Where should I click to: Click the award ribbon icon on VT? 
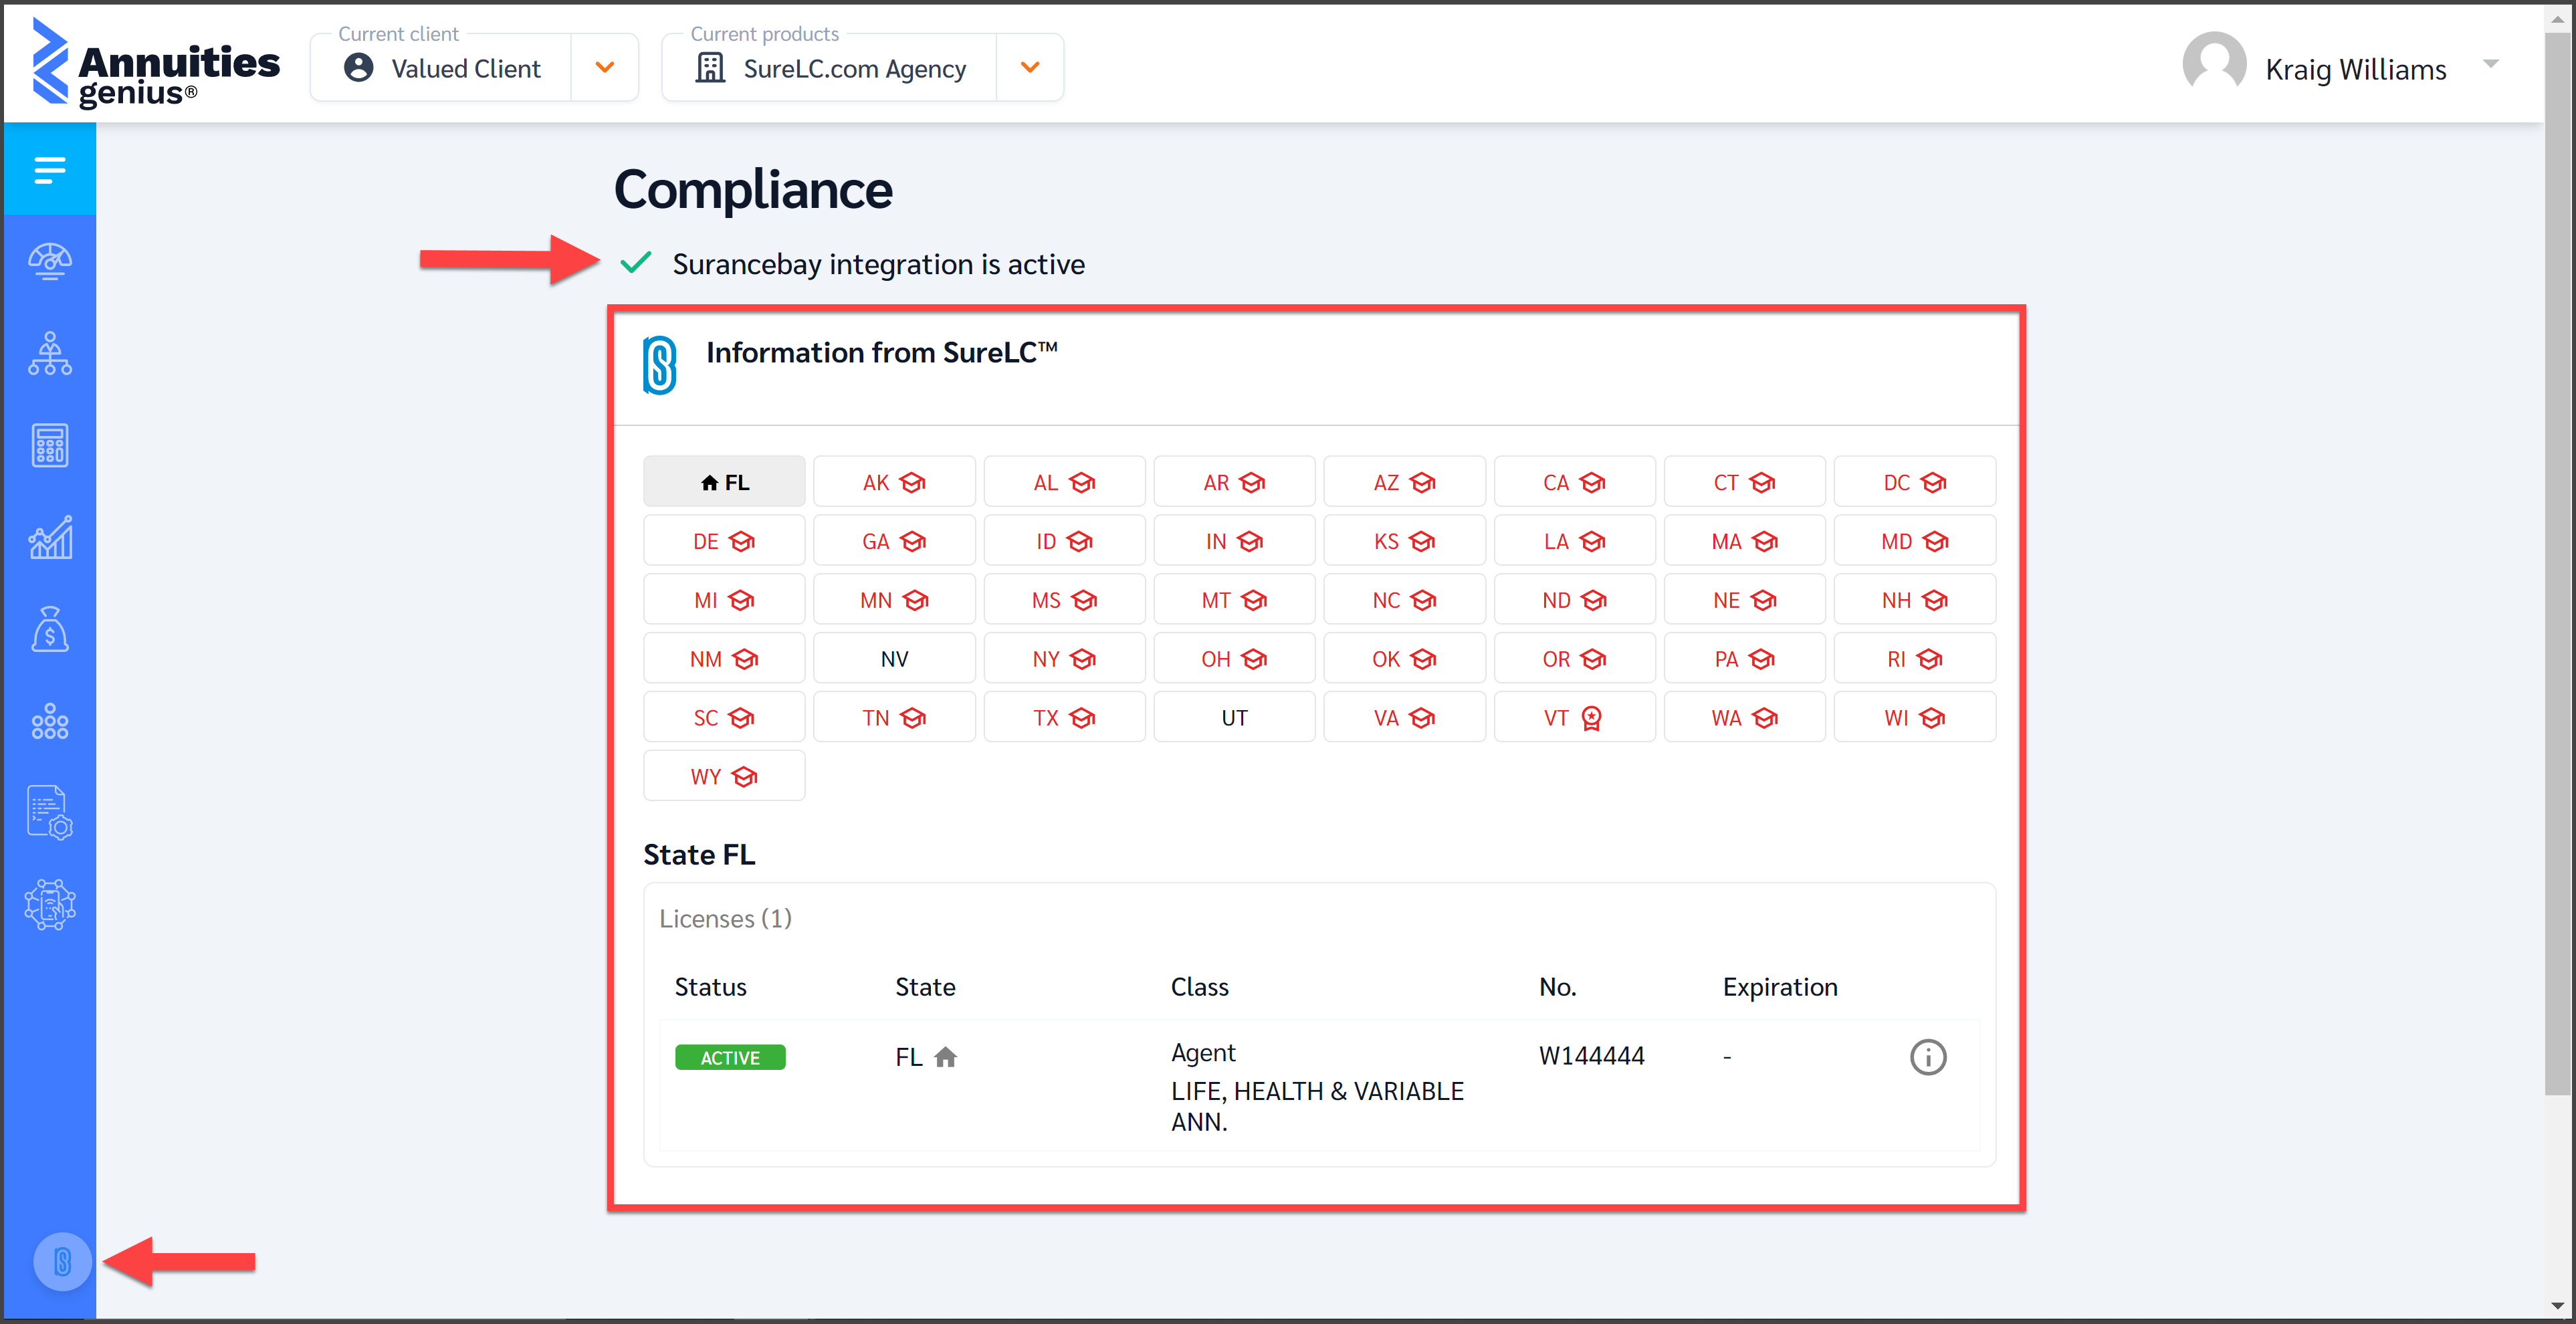tap(1591, 718)
